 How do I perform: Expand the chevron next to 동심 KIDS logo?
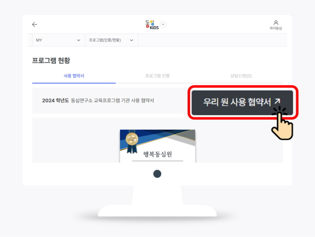click(x=163, y=24)
